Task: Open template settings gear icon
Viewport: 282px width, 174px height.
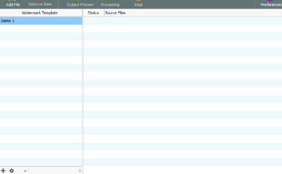Action: 12,171
